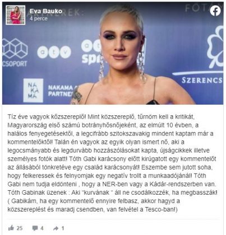The image size is (226, 235).
Task: Click the post text starting 'Tíz éve vagyok'
Action: pos(112,163)
